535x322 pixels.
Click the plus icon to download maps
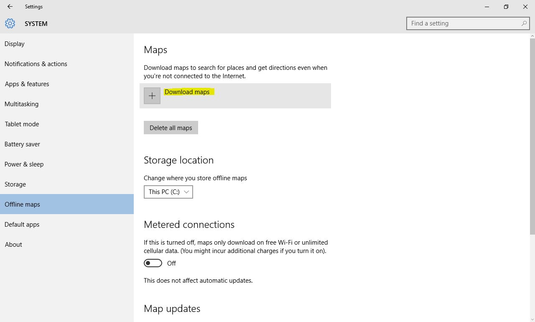point(152,96)
